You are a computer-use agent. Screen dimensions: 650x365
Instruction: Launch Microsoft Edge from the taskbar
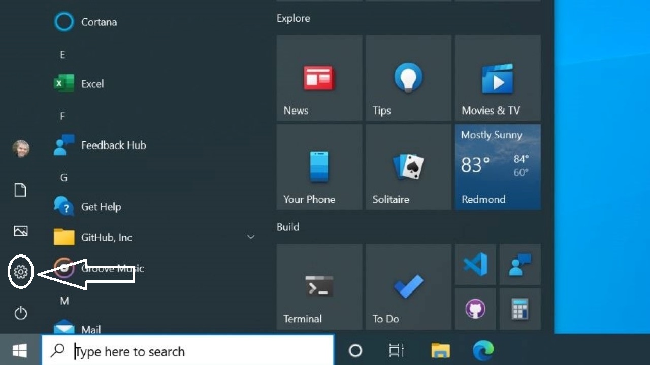pyautogui.click(x=483, y=350)
